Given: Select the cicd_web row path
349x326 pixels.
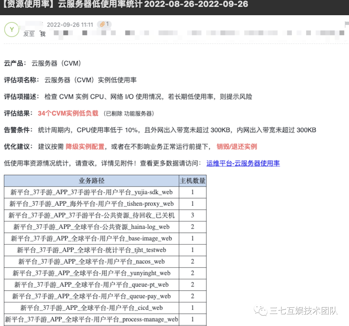Looking at the screenshot, I should click(91, 308).
